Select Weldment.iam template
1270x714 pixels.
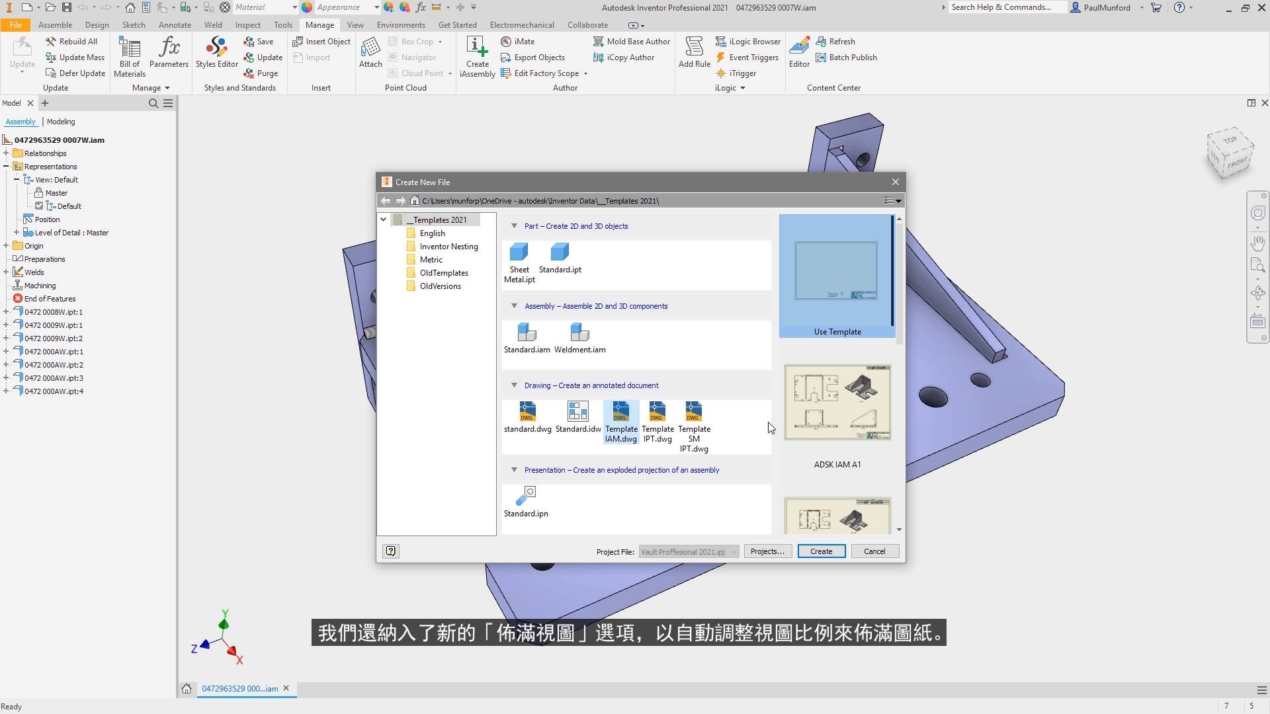click(579, 338)
